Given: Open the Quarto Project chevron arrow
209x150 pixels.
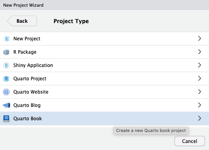Looking at the screenshot, I should (200, 78).
